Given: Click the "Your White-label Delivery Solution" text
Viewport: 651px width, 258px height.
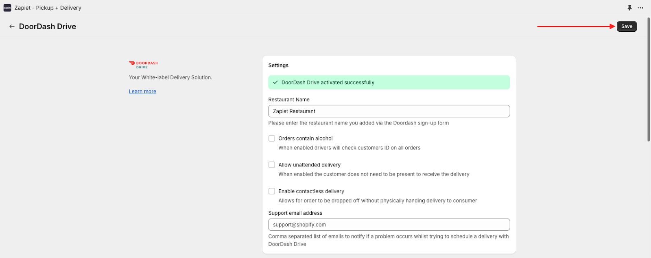Looking at the screenshot, I should pyautogui.click(x=170, y=77).
